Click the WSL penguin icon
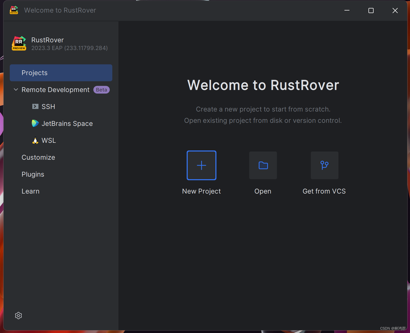The image size is (410, 333). point(35,140)
